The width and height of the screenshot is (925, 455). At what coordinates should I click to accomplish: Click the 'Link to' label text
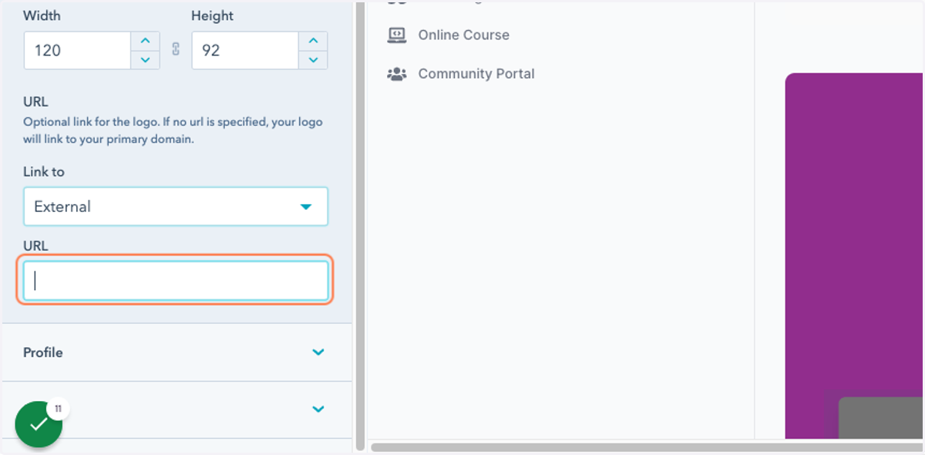coord(44,172)
